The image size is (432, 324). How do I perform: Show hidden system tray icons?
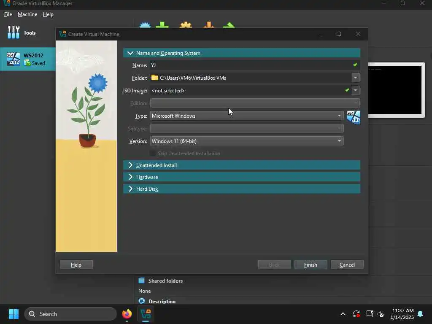point(343,314)
